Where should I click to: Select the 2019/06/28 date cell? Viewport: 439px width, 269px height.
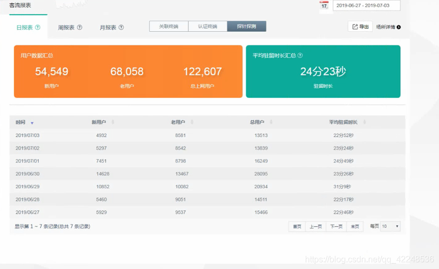tap(28, 200)
